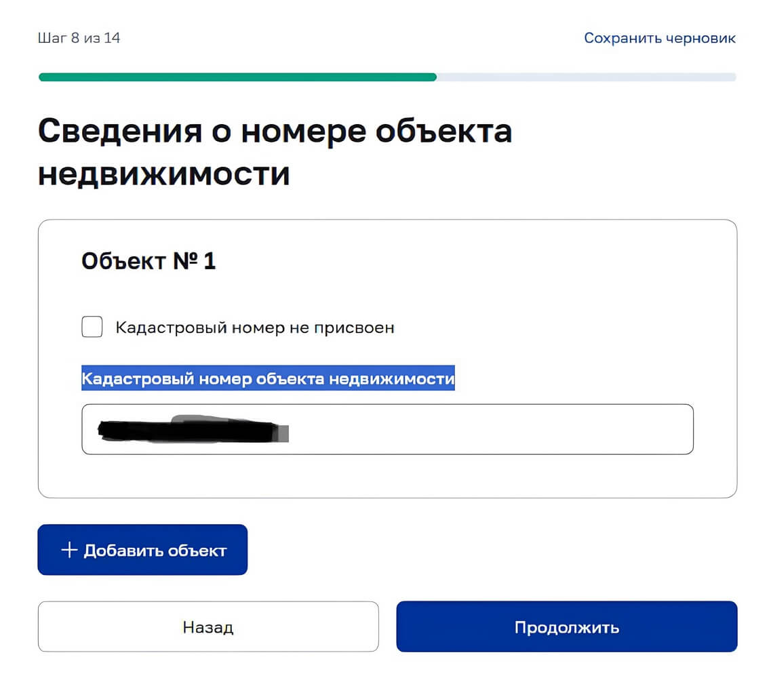Image resolution: width=771 pixels, height=678 pixels.
Task: Click the Объект № 1 heading
Action: (149, 260)
